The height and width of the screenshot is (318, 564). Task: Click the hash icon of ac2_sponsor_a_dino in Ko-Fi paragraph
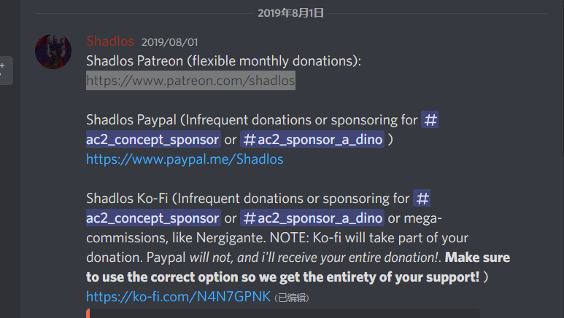tap(249, 218)
